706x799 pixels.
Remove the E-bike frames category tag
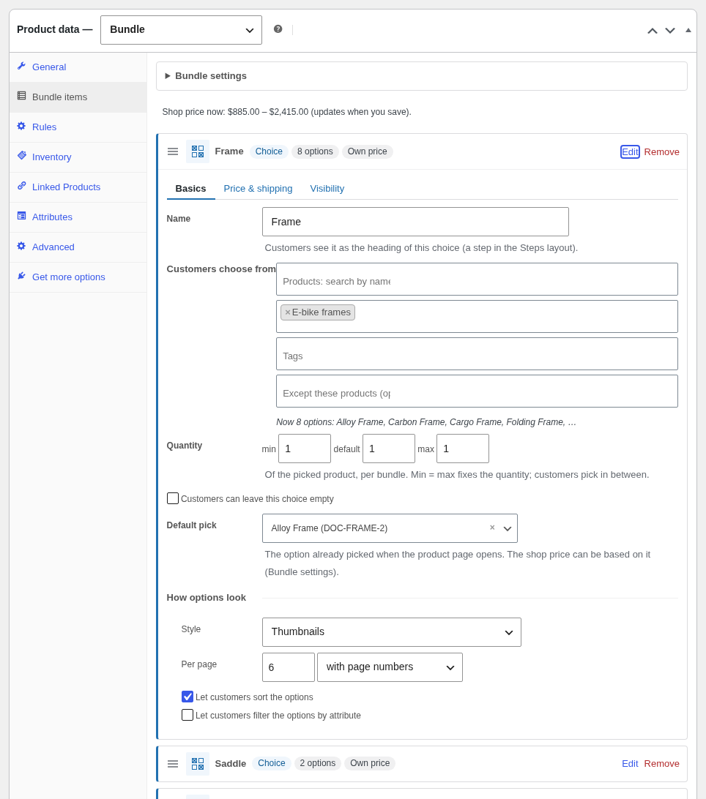pyautogui.click(x=288, y=312)
